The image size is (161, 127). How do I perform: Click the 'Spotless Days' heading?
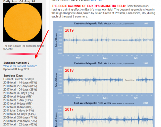pyautogui.click(x=13, y=76)
